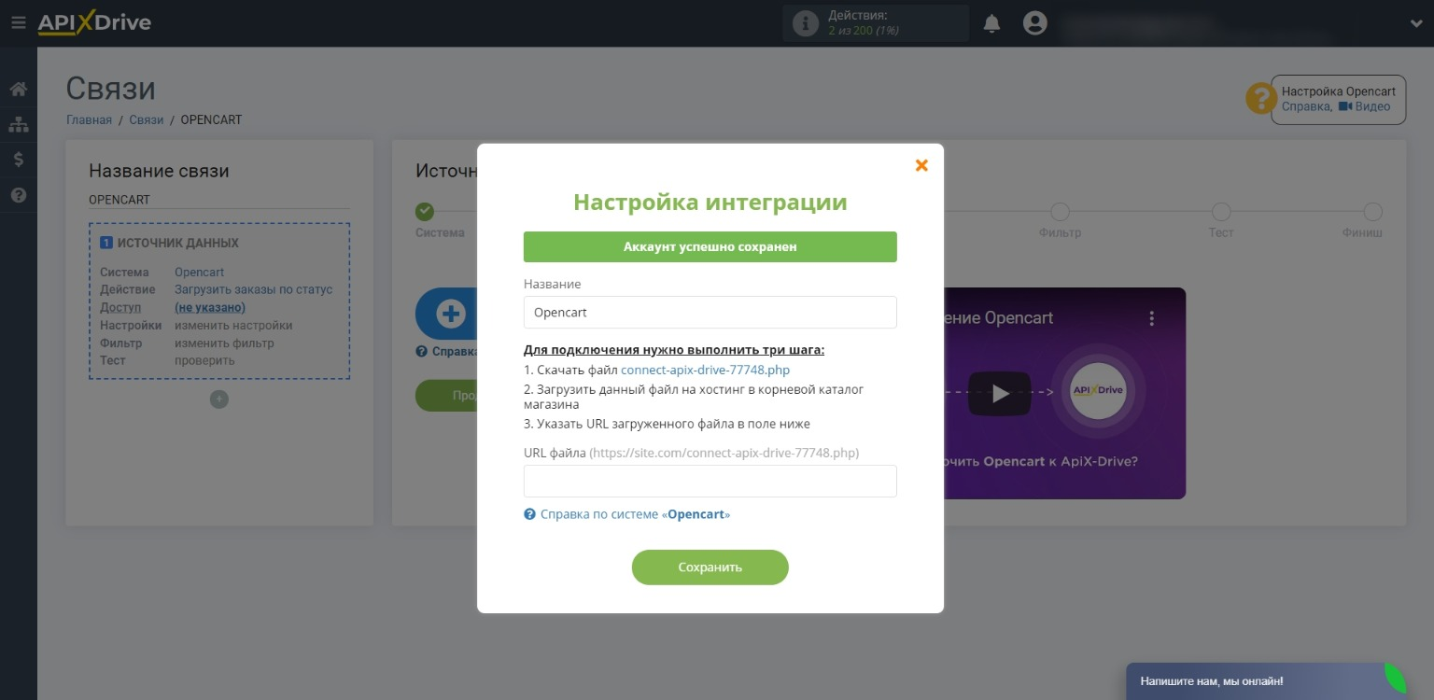Click the Действия counter 2 из 200

click(864, 31)
